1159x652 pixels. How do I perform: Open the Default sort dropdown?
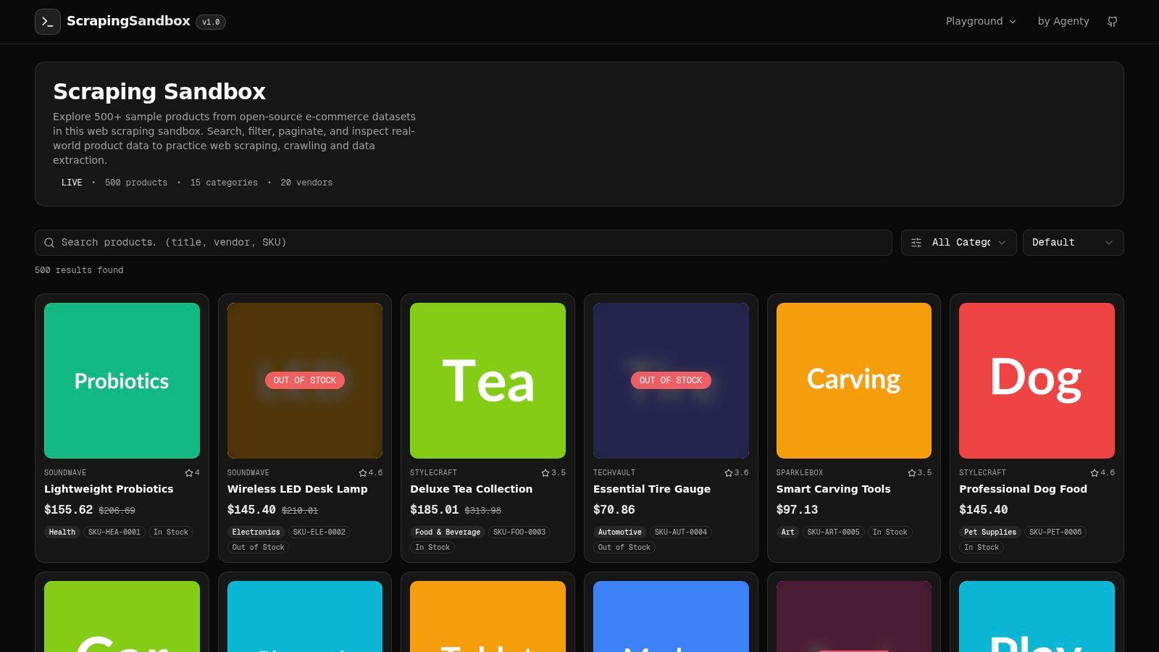point(1073,243)
